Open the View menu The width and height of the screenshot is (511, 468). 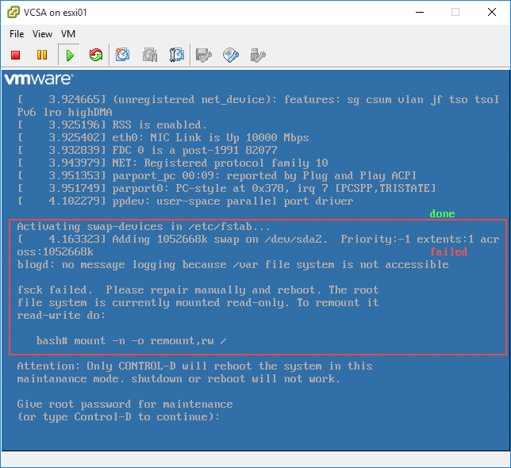pos(43,34)
